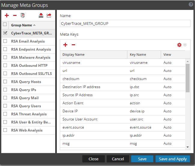
Task: Select RSA Threat Analysis group
Action: click(x=29, y=114)
